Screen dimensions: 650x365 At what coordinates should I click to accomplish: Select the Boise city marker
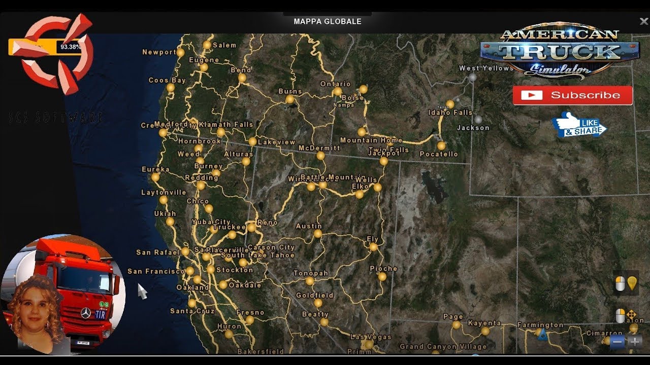coord(363,89)
